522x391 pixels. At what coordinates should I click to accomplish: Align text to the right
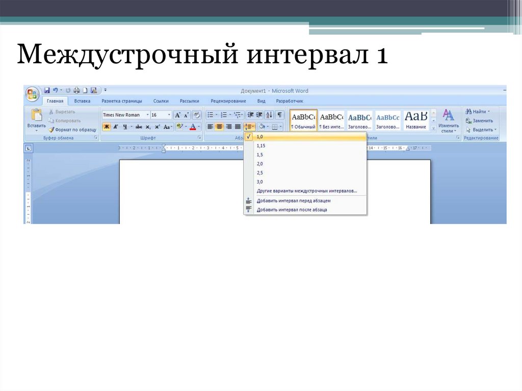228,126
